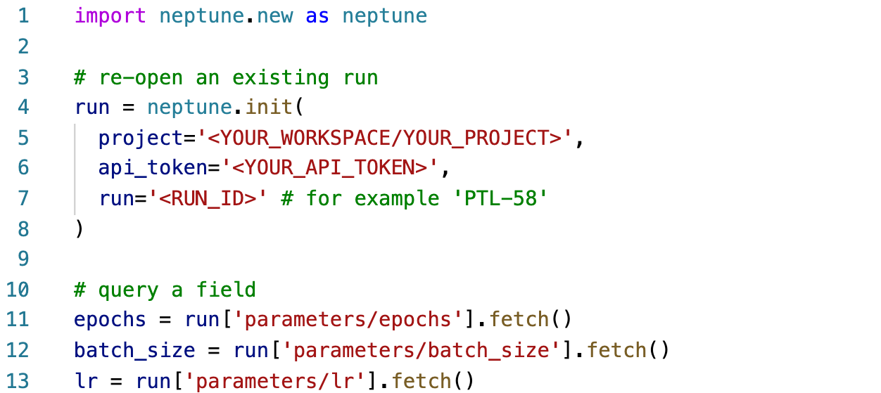
Task: Click the comment '# re-open an existing run'
Action: 226,77
